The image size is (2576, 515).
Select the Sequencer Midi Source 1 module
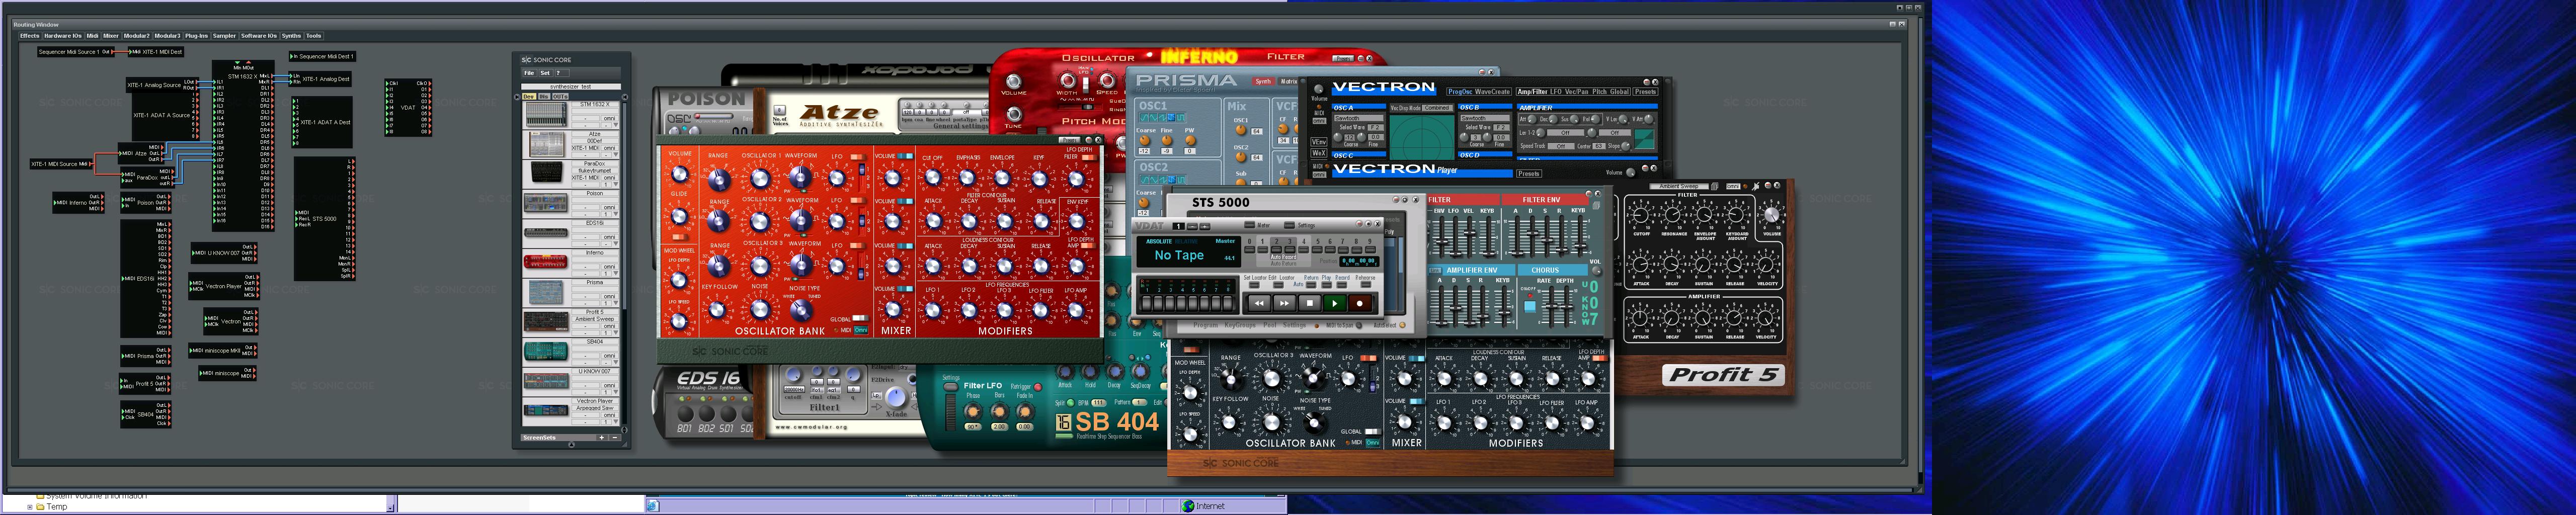pos(76,52)
